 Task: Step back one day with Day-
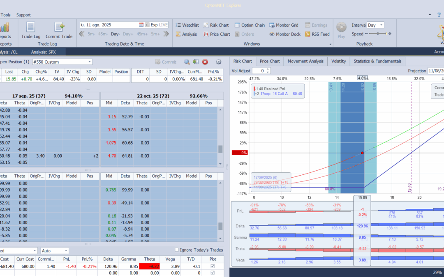click(x=116, y=34)
